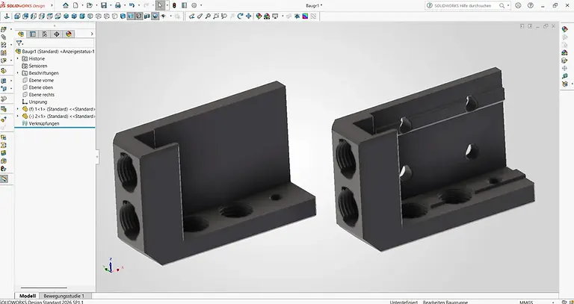
Task: Switch to DisplayManager color ball tab
Action: click(x=69, y=34)
